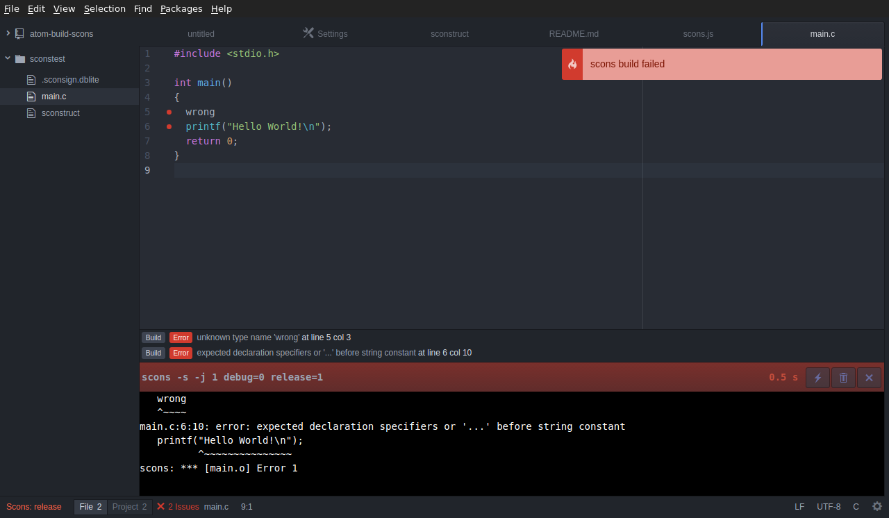
Task: Switch to the README.md tab
Action: click(x=574, y=34)
